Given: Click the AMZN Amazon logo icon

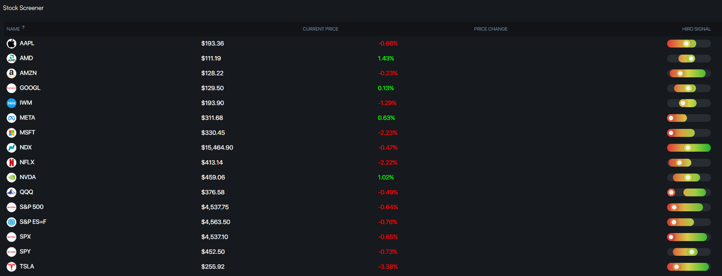Looking at the screenshot, I should pos(11,73).
